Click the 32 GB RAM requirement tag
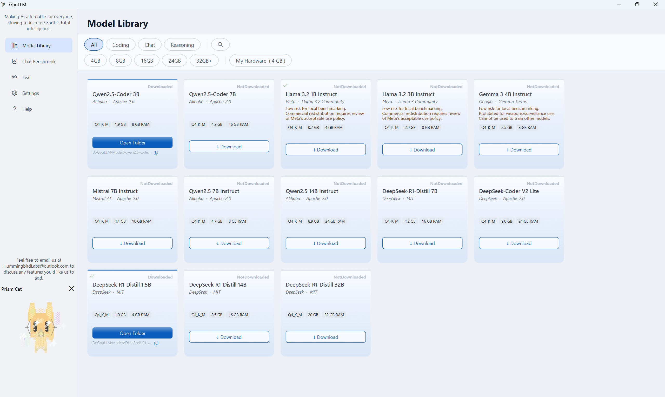665x397 pixels. (334, 315)
